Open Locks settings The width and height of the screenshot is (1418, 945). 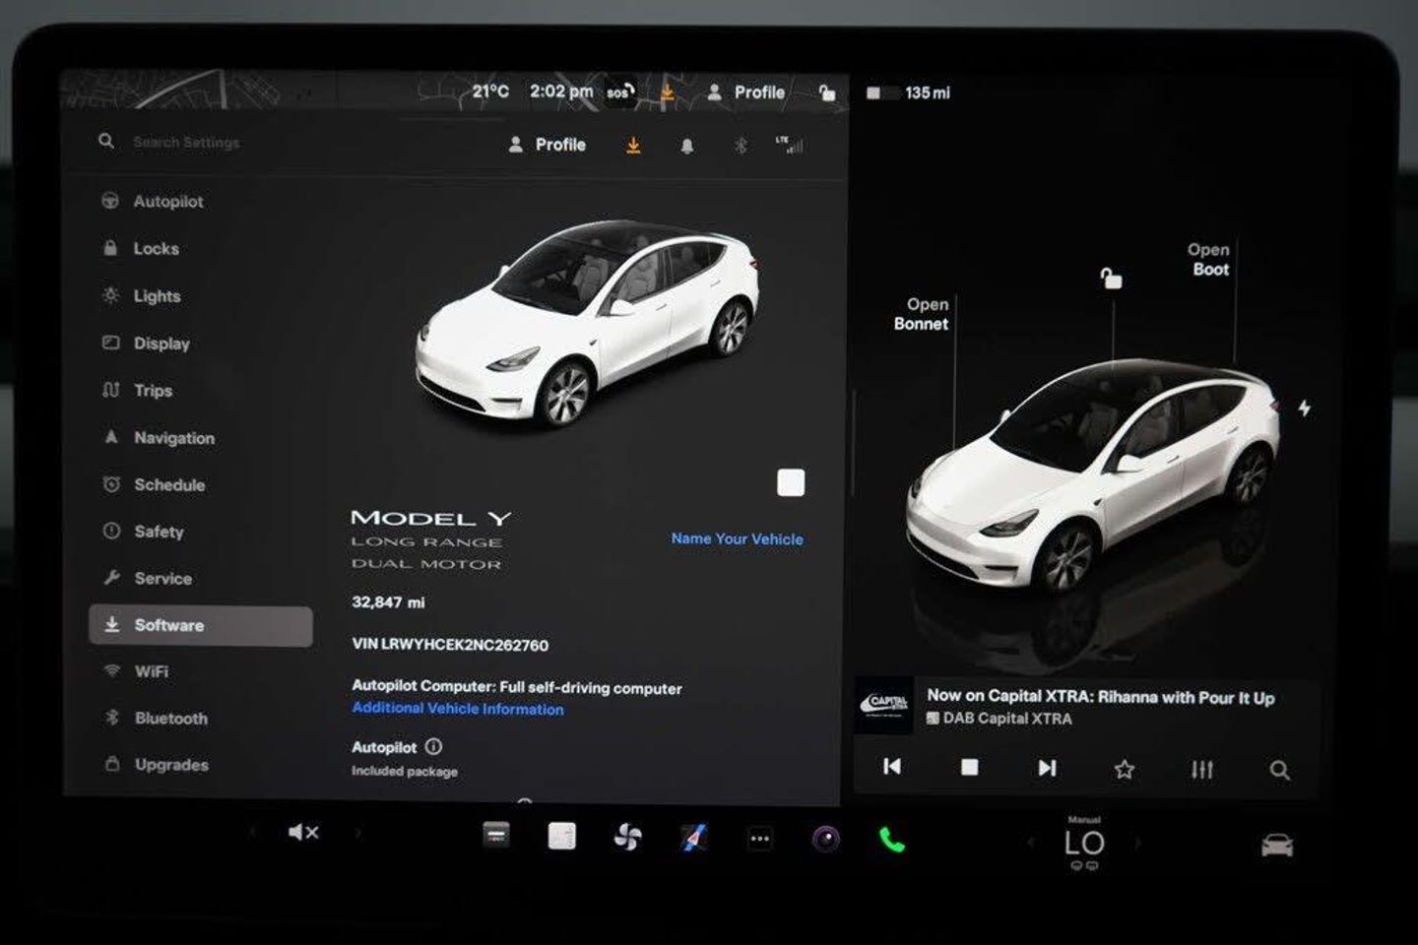click(x=141, y=248)
